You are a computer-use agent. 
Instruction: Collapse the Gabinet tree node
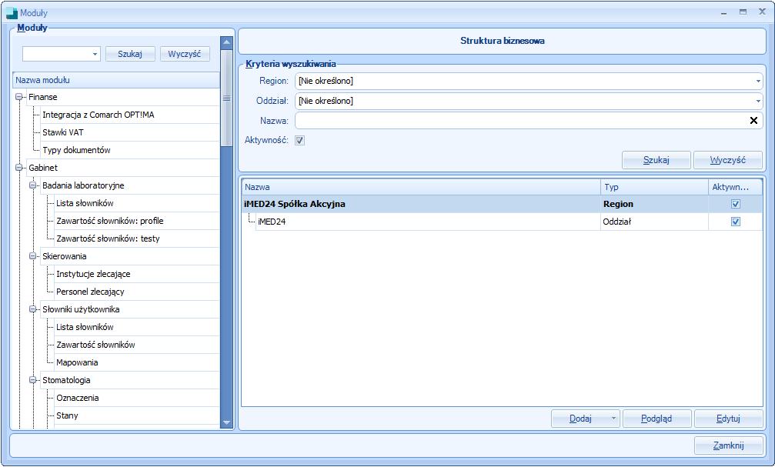tap(18, 168)
